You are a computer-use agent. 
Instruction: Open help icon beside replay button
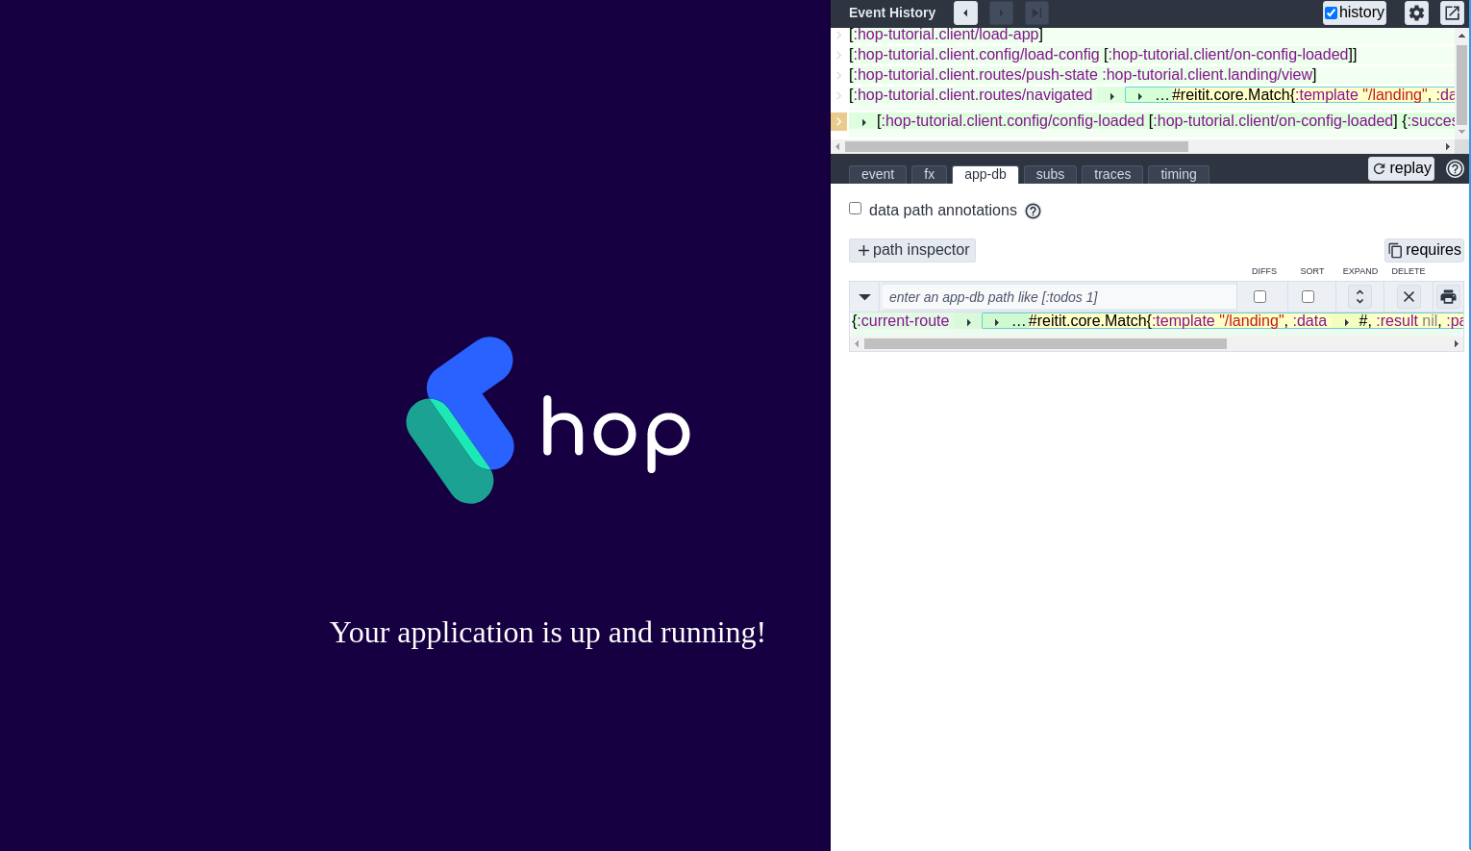point(1455,168)
